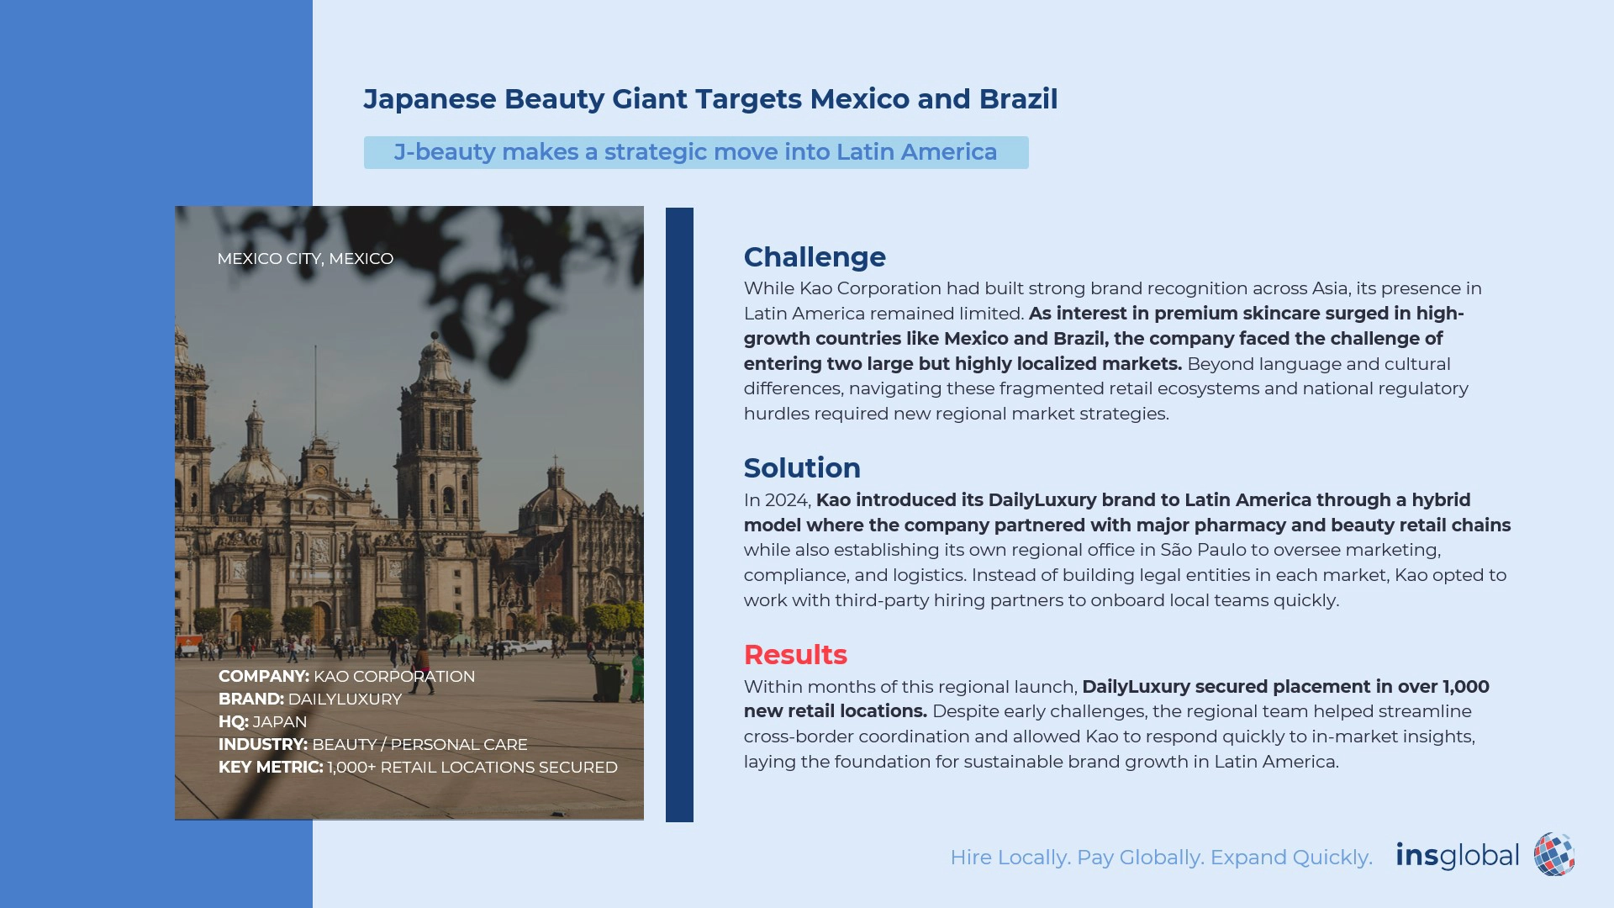
Task: Click 'KEY METRIC: 1,000+ RETAIL LOCATIONS SECURED' line
Action: (418, 768)
